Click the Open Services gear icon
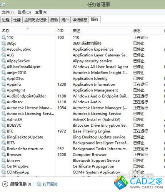 pos(39,184)
